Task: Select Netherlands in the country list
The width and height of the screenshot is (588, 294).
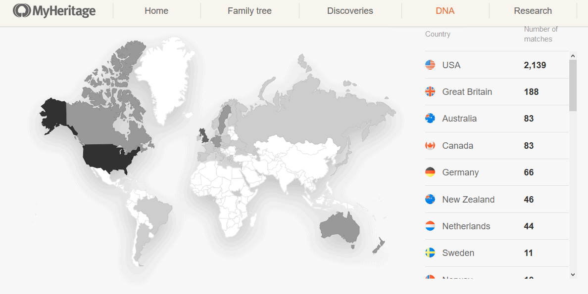Action: pyautogui.click(x=466, y=226)
